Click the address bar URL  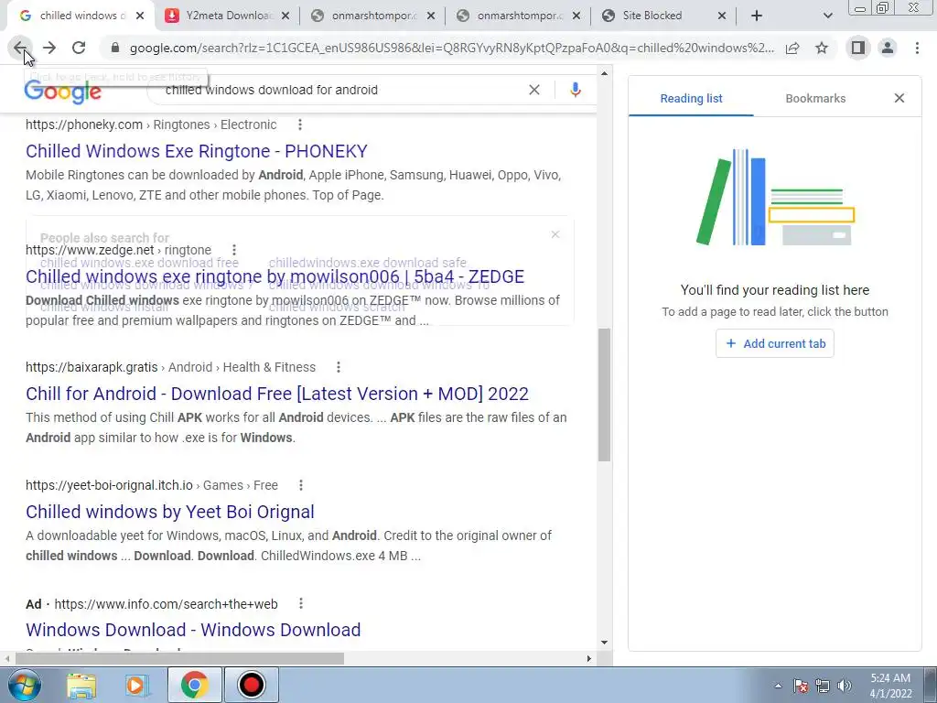tap(452, 48)
